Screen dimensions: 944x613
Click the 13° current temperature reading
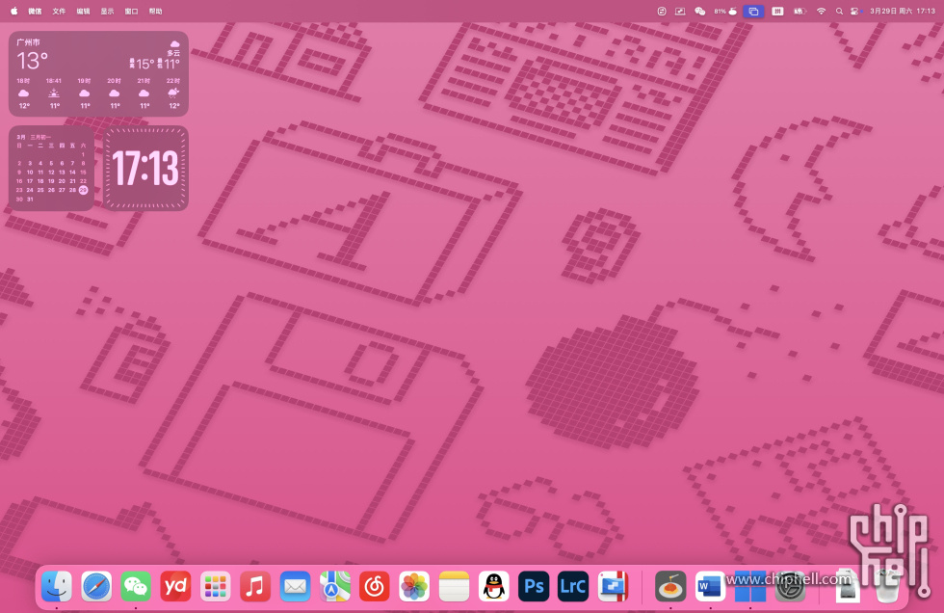[33, 61]
